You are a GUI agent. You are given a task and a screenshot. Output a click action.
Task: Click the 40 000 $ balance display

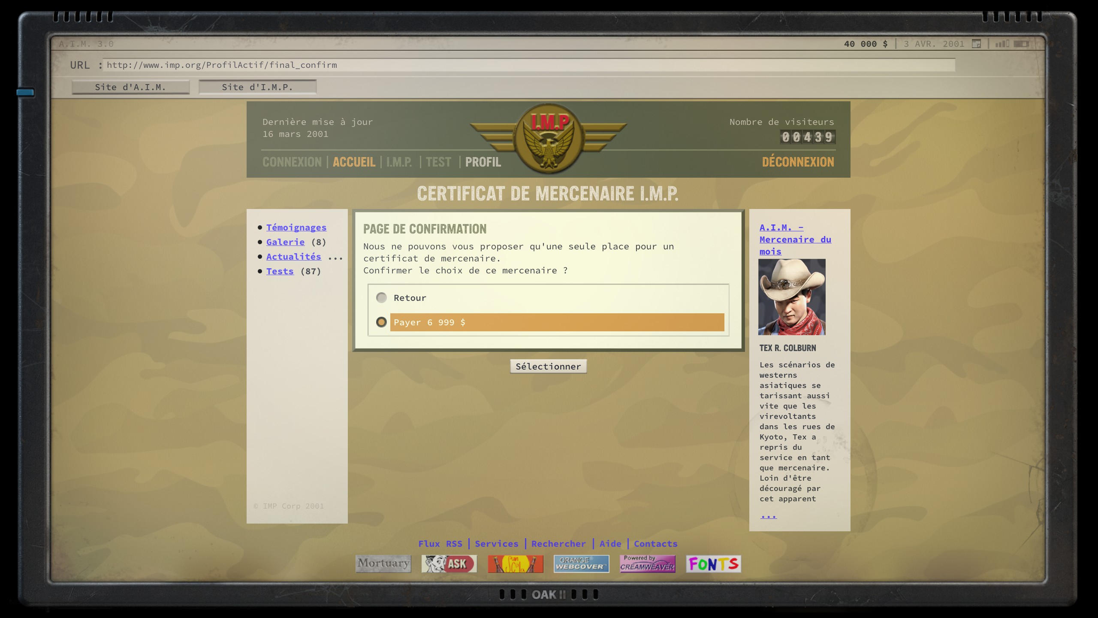tap(866, 44)
